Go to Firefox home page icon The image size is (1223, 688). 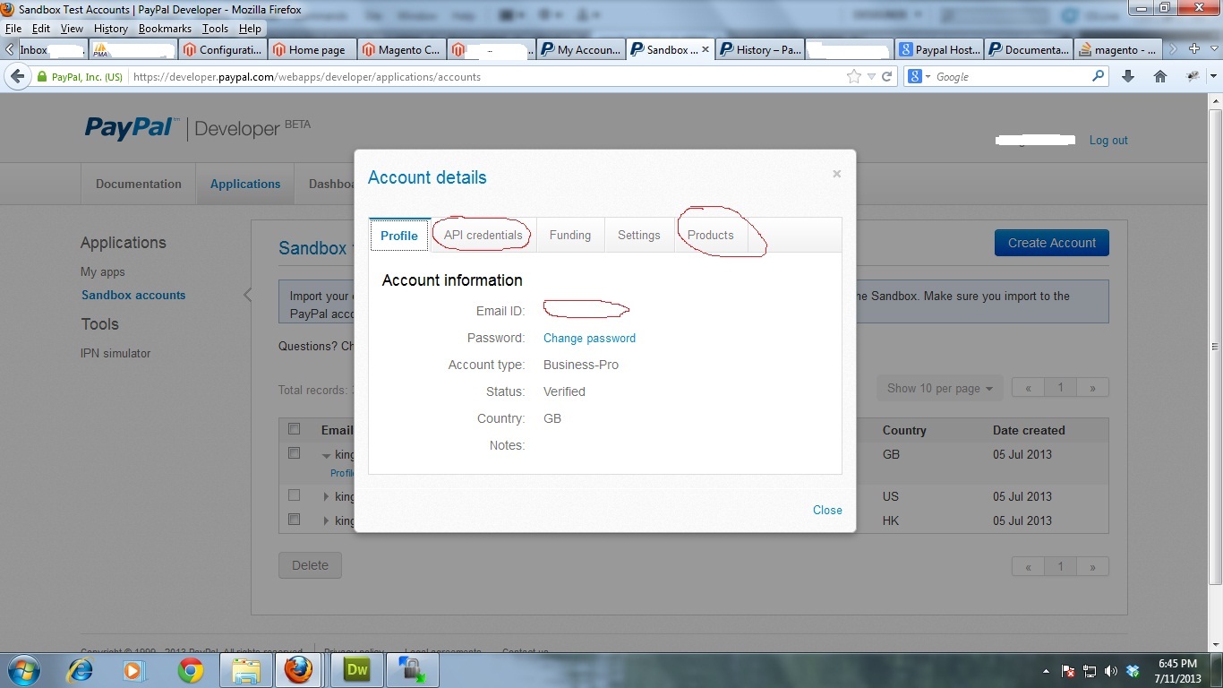(1160, 77)
